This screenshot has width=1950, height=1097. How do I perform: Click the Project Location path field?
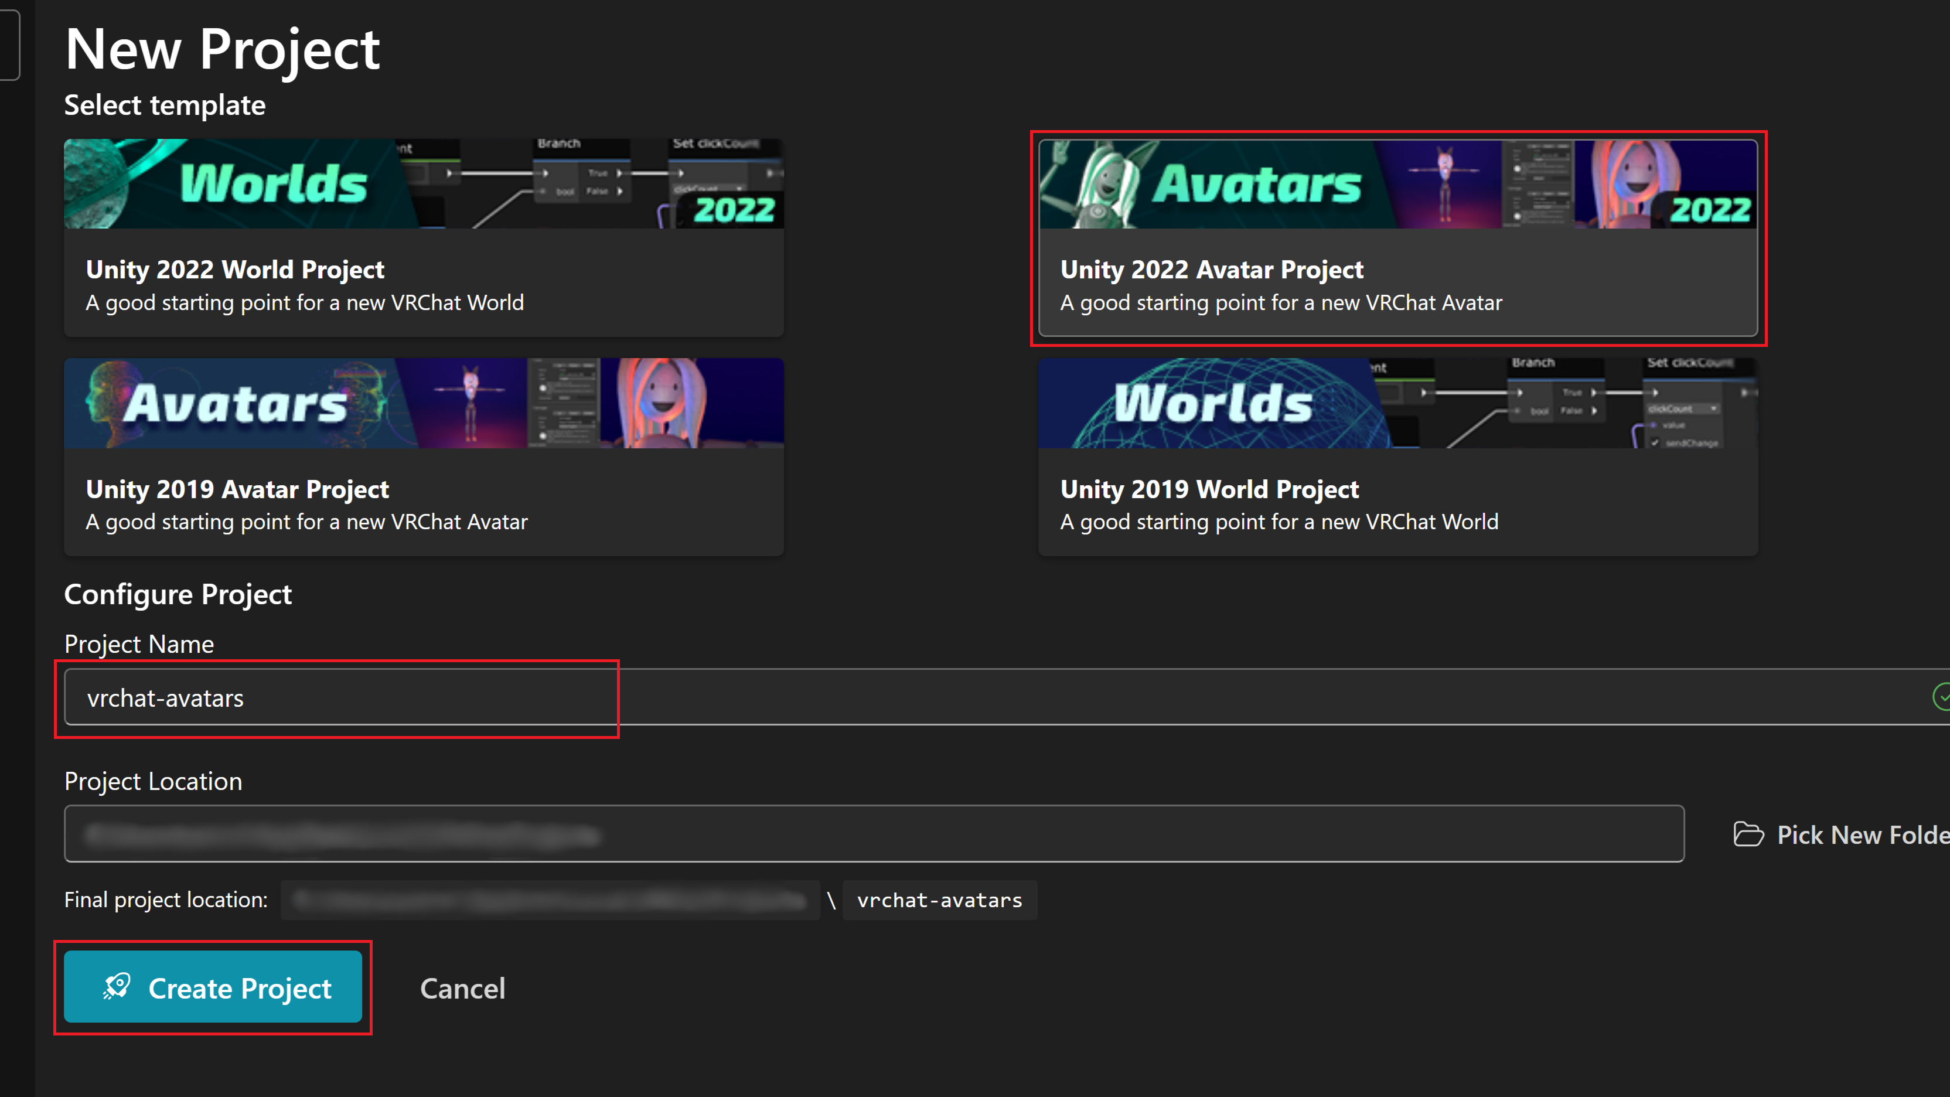pos(874,833)
